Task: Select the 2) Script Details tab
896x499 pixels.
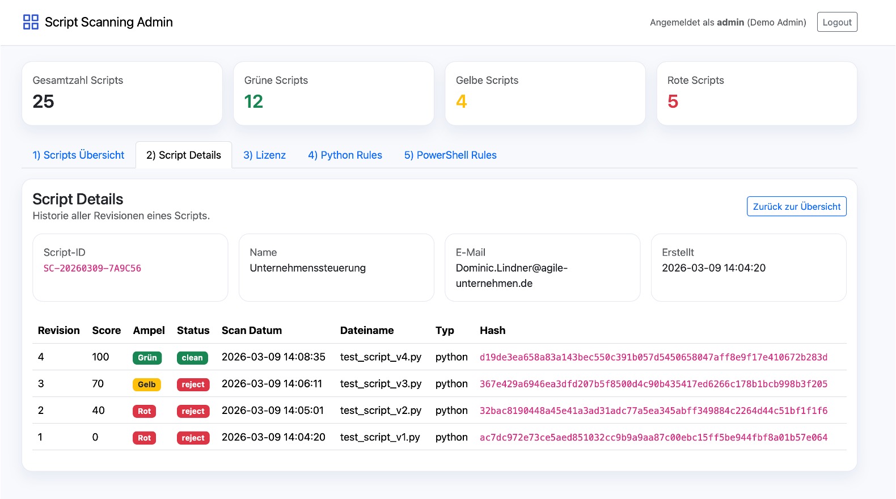Action: click(184, 155)
